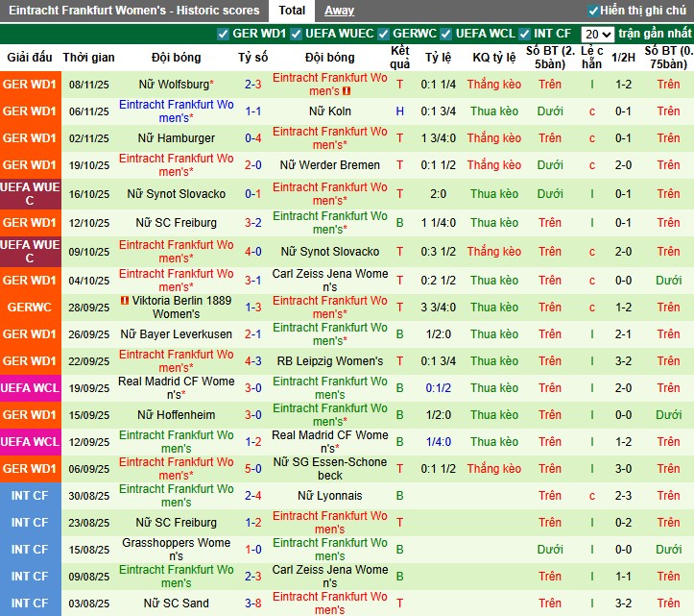This screenshot has width=694, height=616.
Task: Click the UEFA WUEC badge for the 16/10/25 match
Action: [30, 194]
